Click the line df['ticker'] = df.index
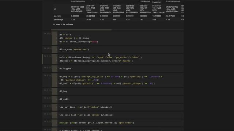This screenshot has width=234, height=131. (x=74, y=38)
